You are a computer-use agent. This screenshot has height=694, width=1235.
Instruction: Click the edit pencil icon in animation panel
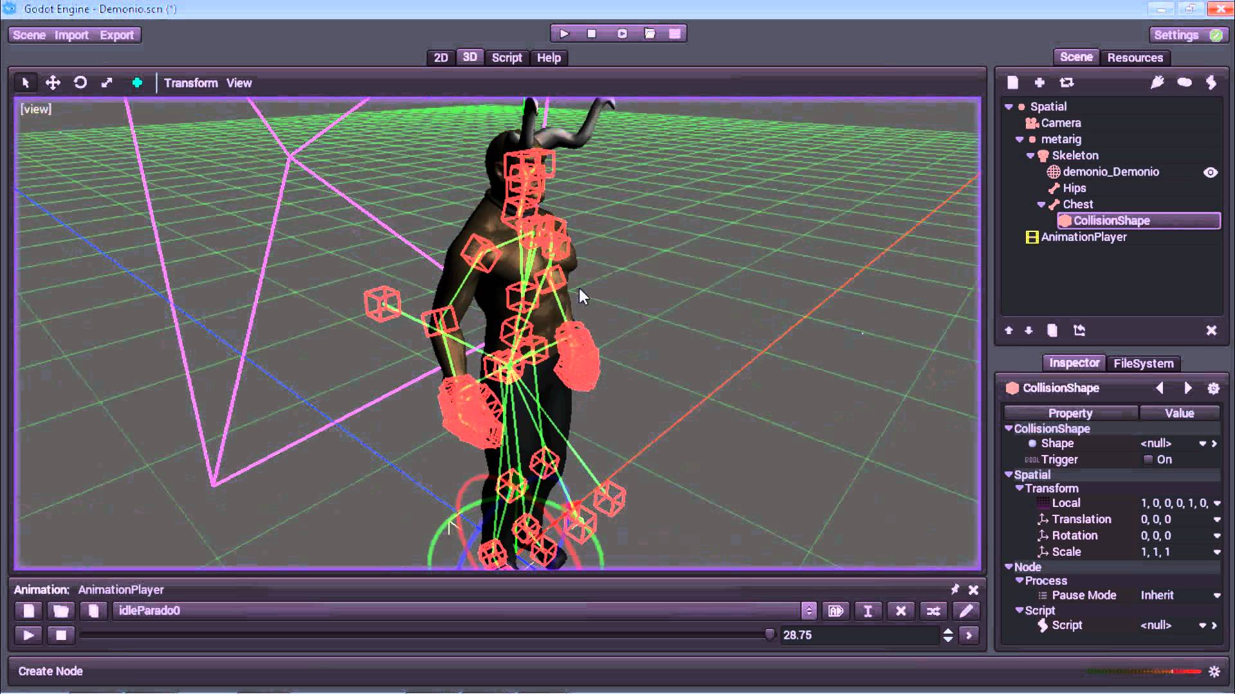(x=966, y=611)
